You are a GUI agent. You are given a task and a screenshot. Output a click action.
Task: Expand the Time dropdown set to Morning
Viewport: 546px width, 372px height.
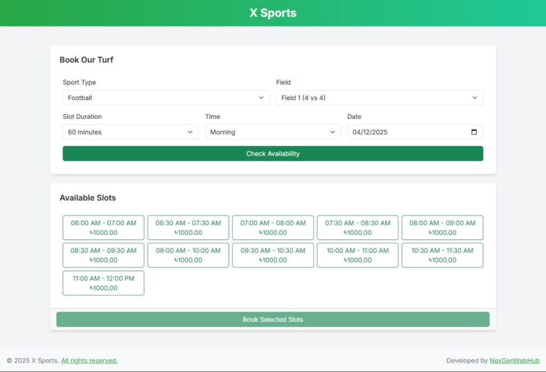272,132
